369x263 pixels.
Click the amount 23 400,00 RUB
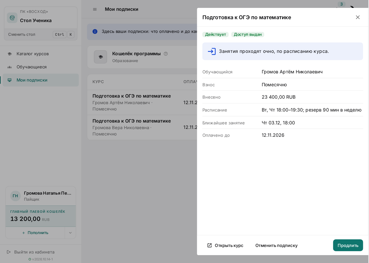(279, 97)
